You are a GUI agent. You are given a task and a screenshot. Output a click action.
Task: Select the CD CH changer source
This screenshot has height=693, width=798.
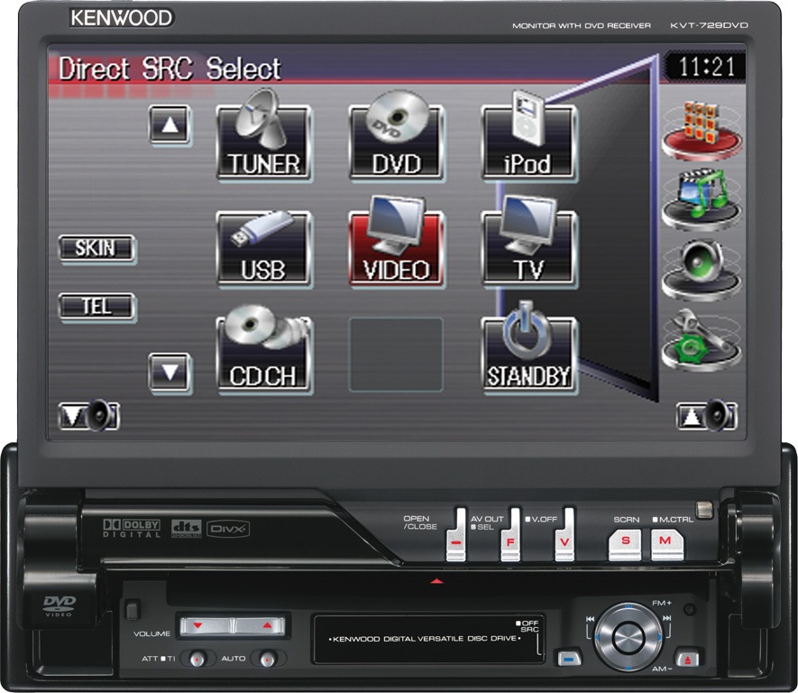click(x=264, y=351)
